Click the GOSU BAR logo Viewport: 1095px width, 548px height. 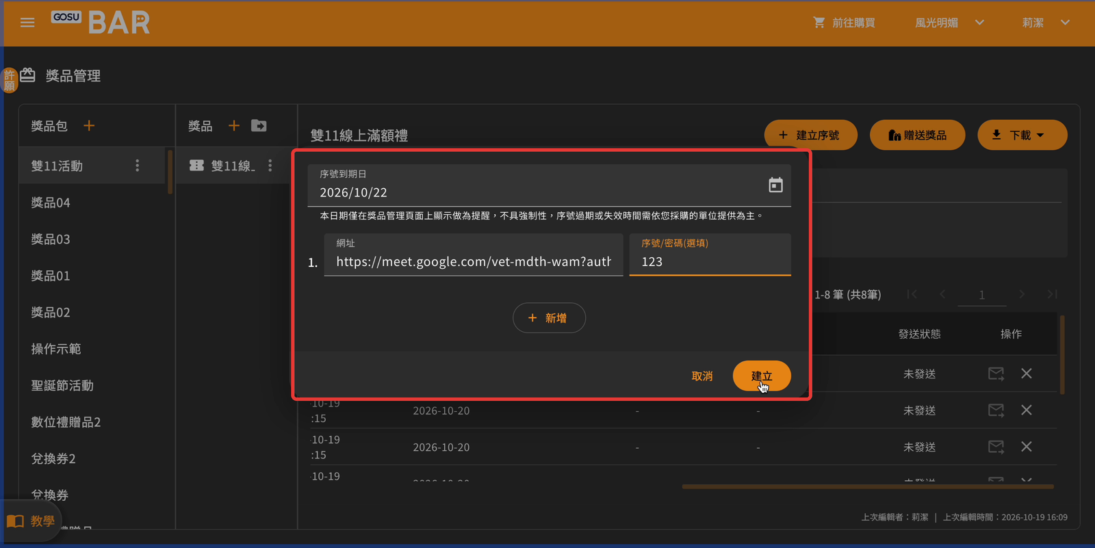point(101,23)
